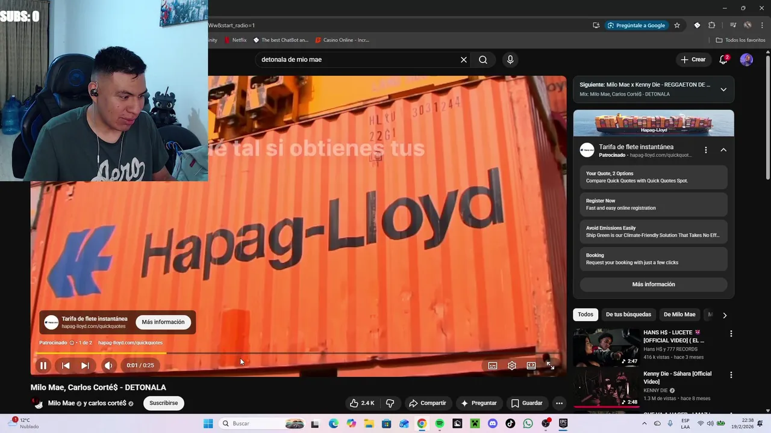The image size is (771, 433).
Task: Show hidden system tray icons chevron
Action: (x=645, y=423)
